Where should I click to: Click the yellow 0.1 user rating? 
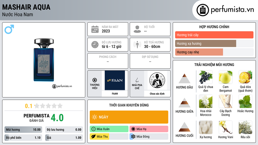click(x=29, y=106)
